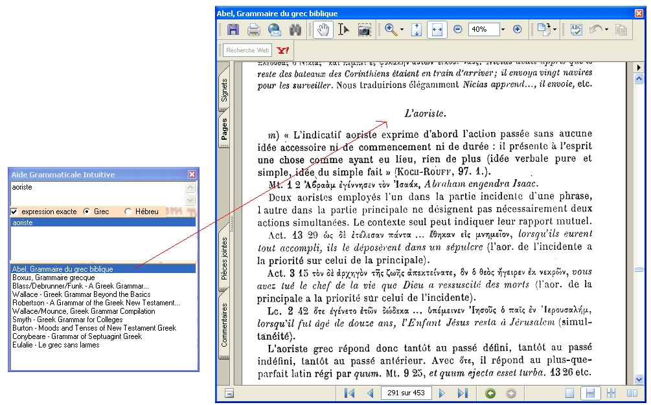Pick the Zoom In magnifier tool
The height and width of the screenshot is (405, 651).
pyautogui.click(x=391, y=29)
